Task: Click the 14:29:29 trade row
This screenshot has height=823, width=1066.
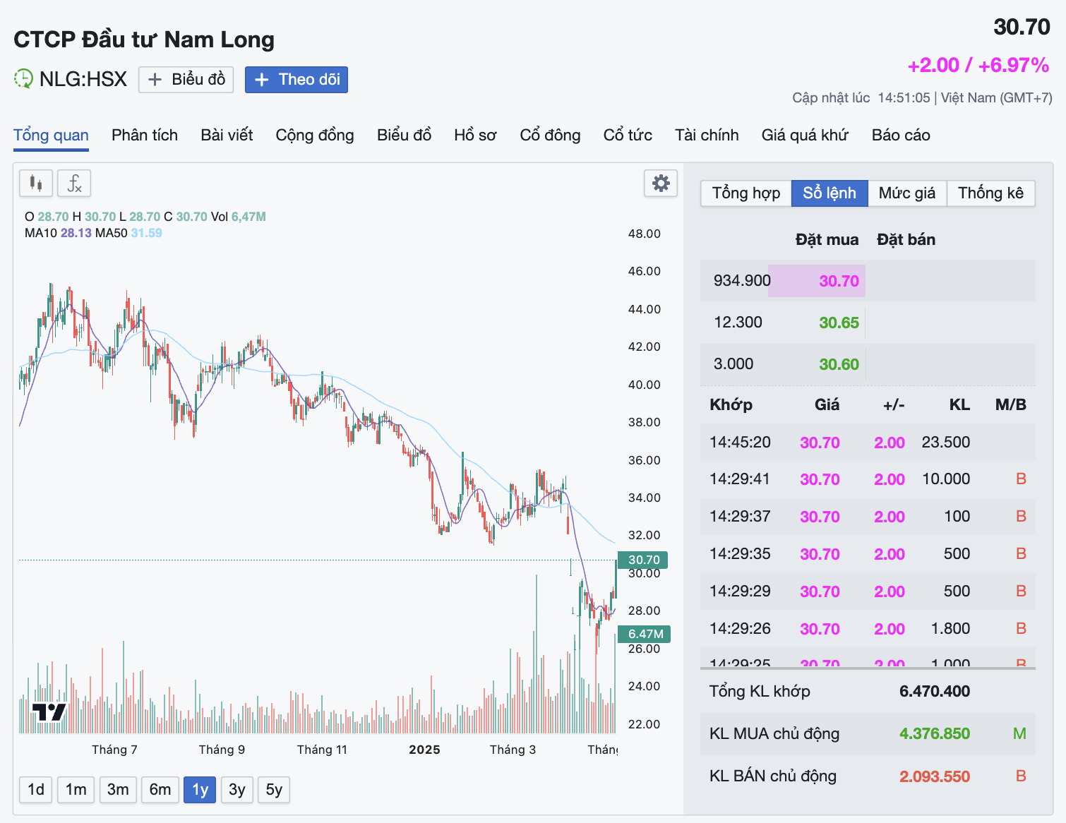Action: [x=868, y=591]
